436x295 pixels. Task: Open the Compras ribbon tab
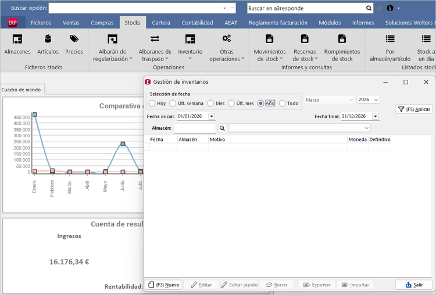click(102, 23)
